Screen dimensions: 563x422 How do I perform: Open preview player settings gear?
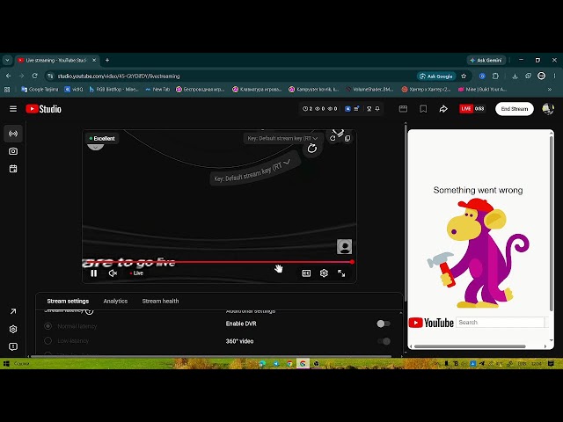pos(324,273)
